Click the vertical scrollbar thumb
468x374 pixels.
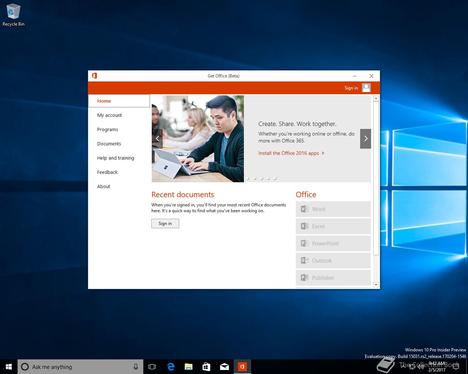tap(376, 178)
